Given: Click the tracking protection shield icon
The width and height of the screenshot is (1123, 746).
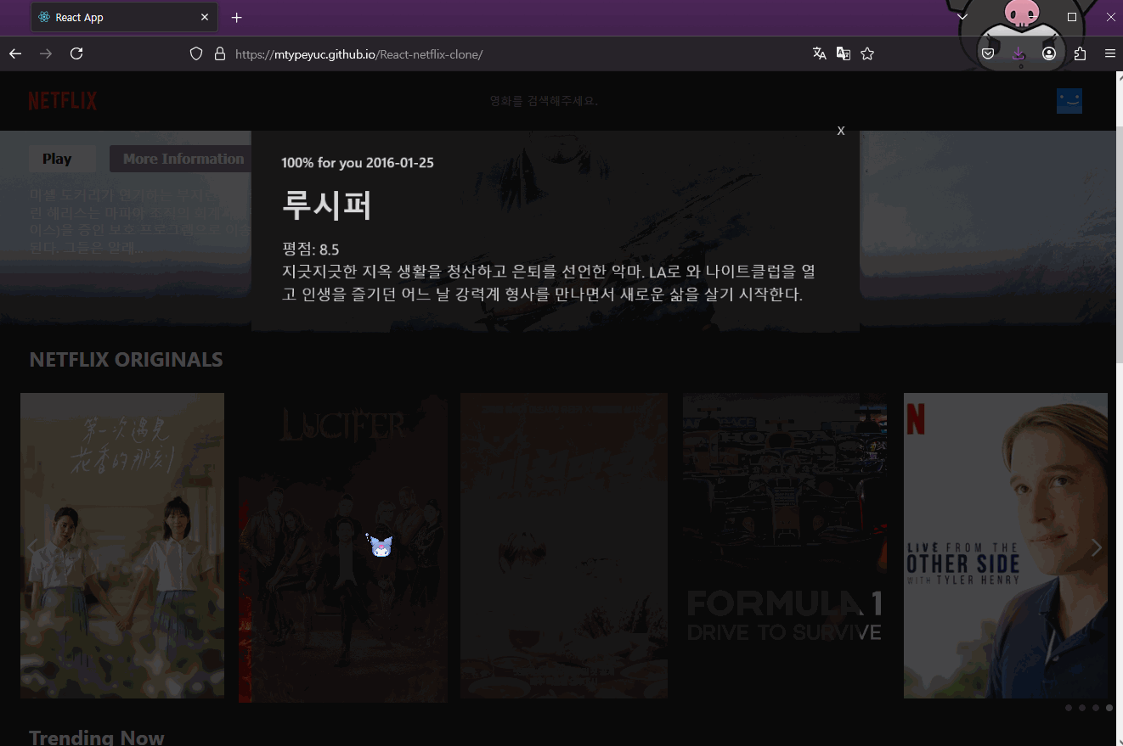Looking at the screenshot, I should pyautogui.click(x=196, y=53).
